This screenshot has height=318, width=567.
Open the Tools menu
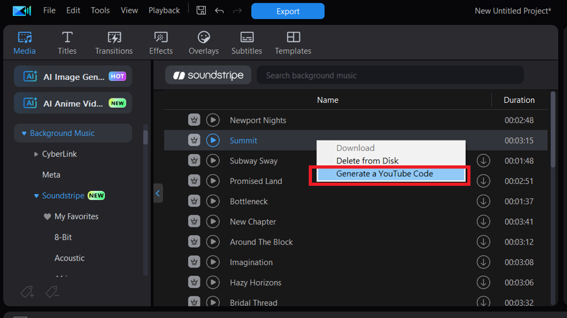pyautogui.click(x=100, y=10)
